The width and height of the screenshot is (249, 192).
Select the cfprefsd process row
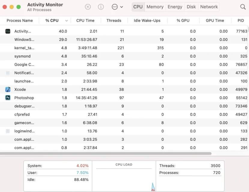click(x=123, y=114)
